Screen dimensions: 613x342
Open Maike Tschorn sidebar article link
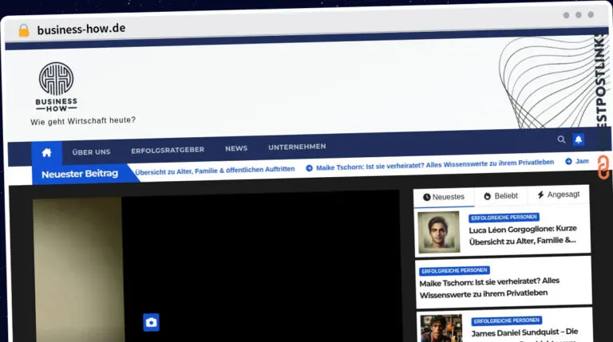point(489,287)
